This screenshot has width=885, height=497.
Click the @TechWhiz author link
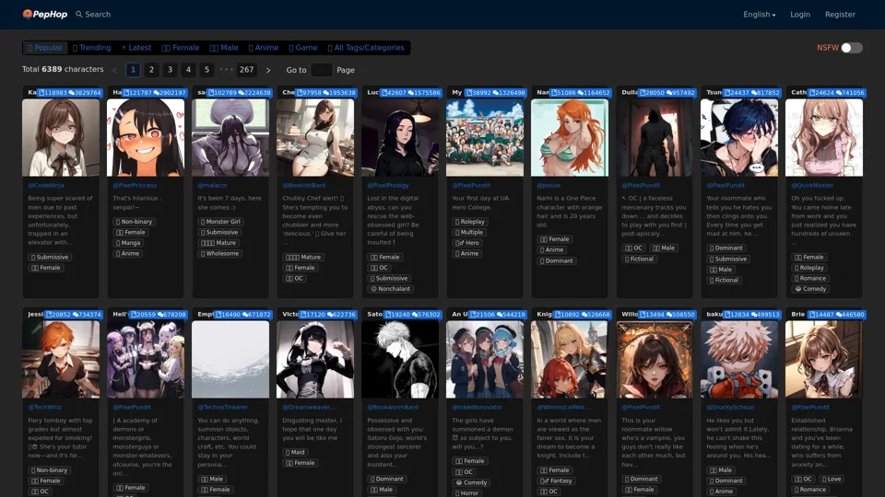tap(44, 408)
